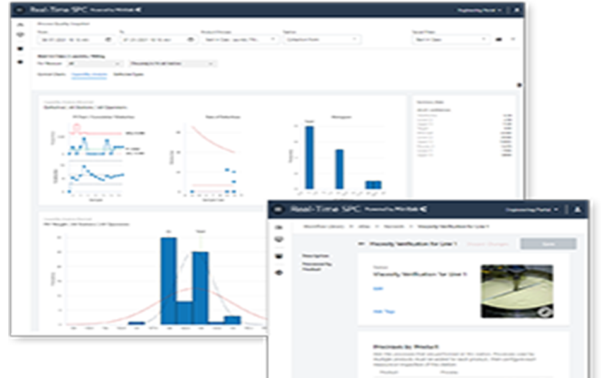The height and width of the screenshot is (378, 601).
Task: Click the back arrow beside the station title
Action: (360, 244)
